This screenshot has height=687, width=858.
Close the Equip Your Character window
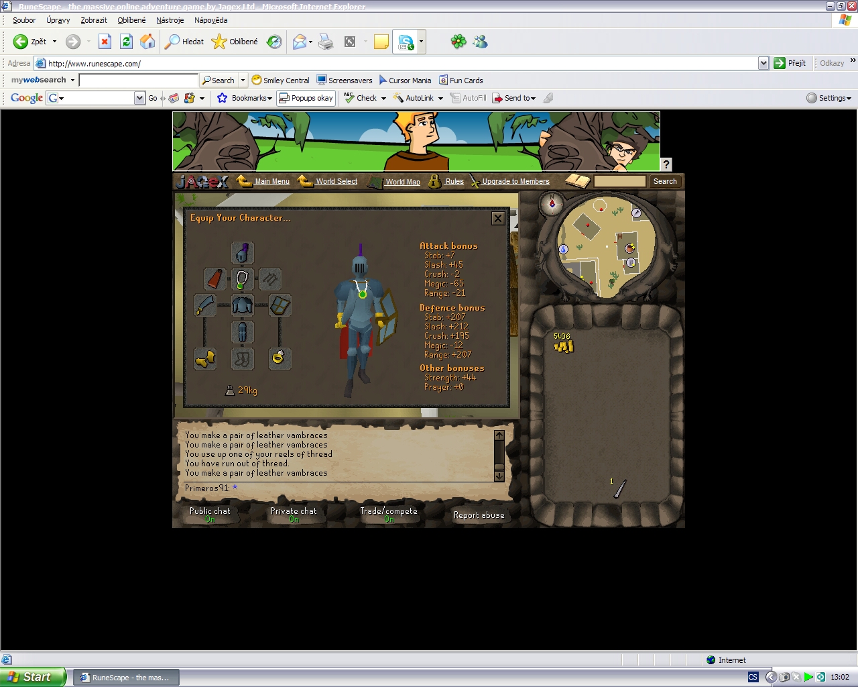[498, 218]
